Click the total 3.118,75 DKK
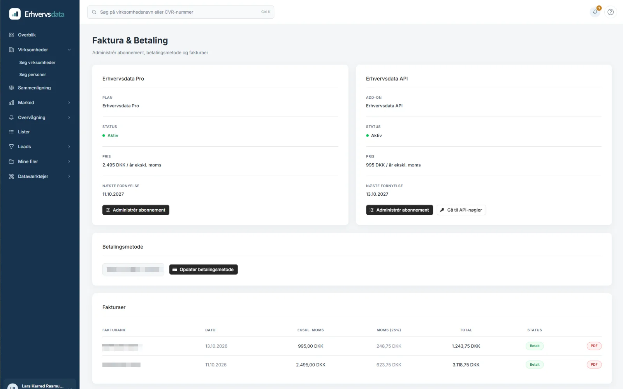This screenshot has height=389, width=623. point(466,365)
